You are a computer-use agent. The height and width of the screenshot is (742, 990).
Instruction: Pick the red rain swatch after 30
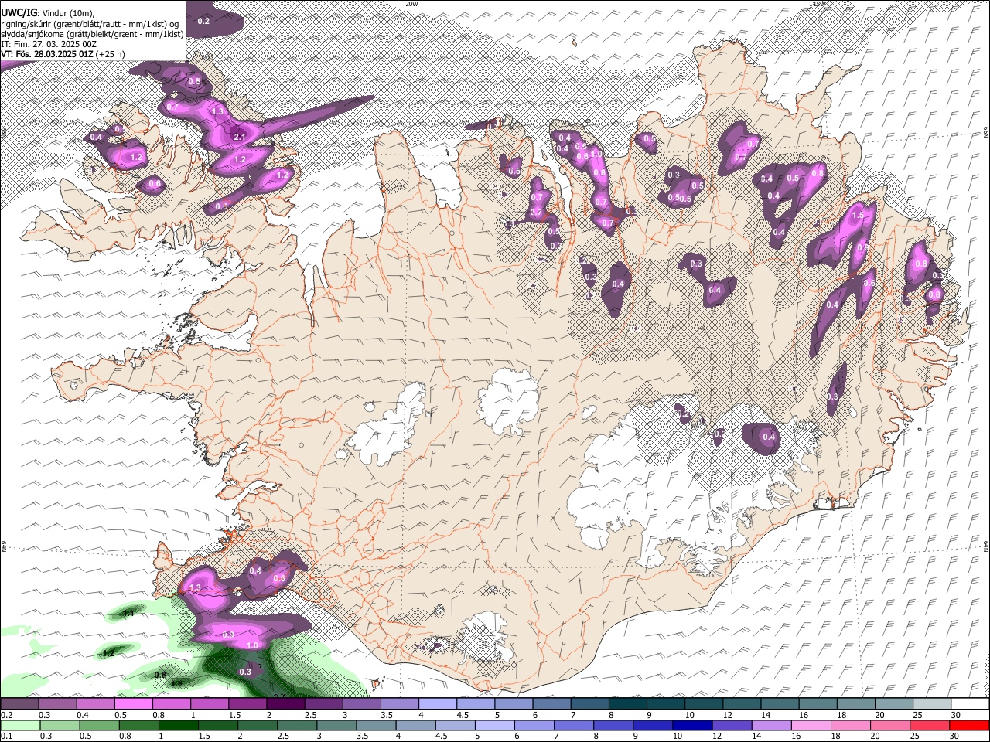[969, 725]
